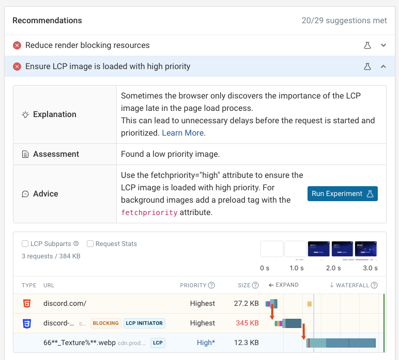Click the SIZE column header label

pos(244,285)
